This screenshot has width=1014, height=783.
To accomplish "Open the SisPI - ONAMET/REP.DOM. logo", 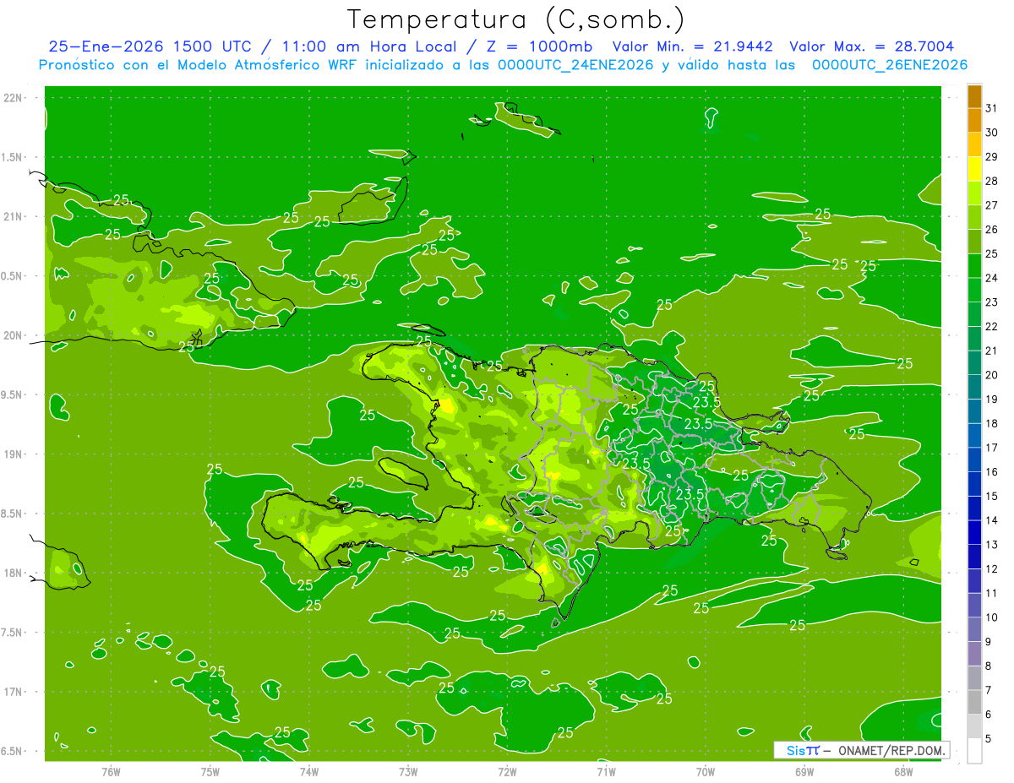I will pos(861,750).
